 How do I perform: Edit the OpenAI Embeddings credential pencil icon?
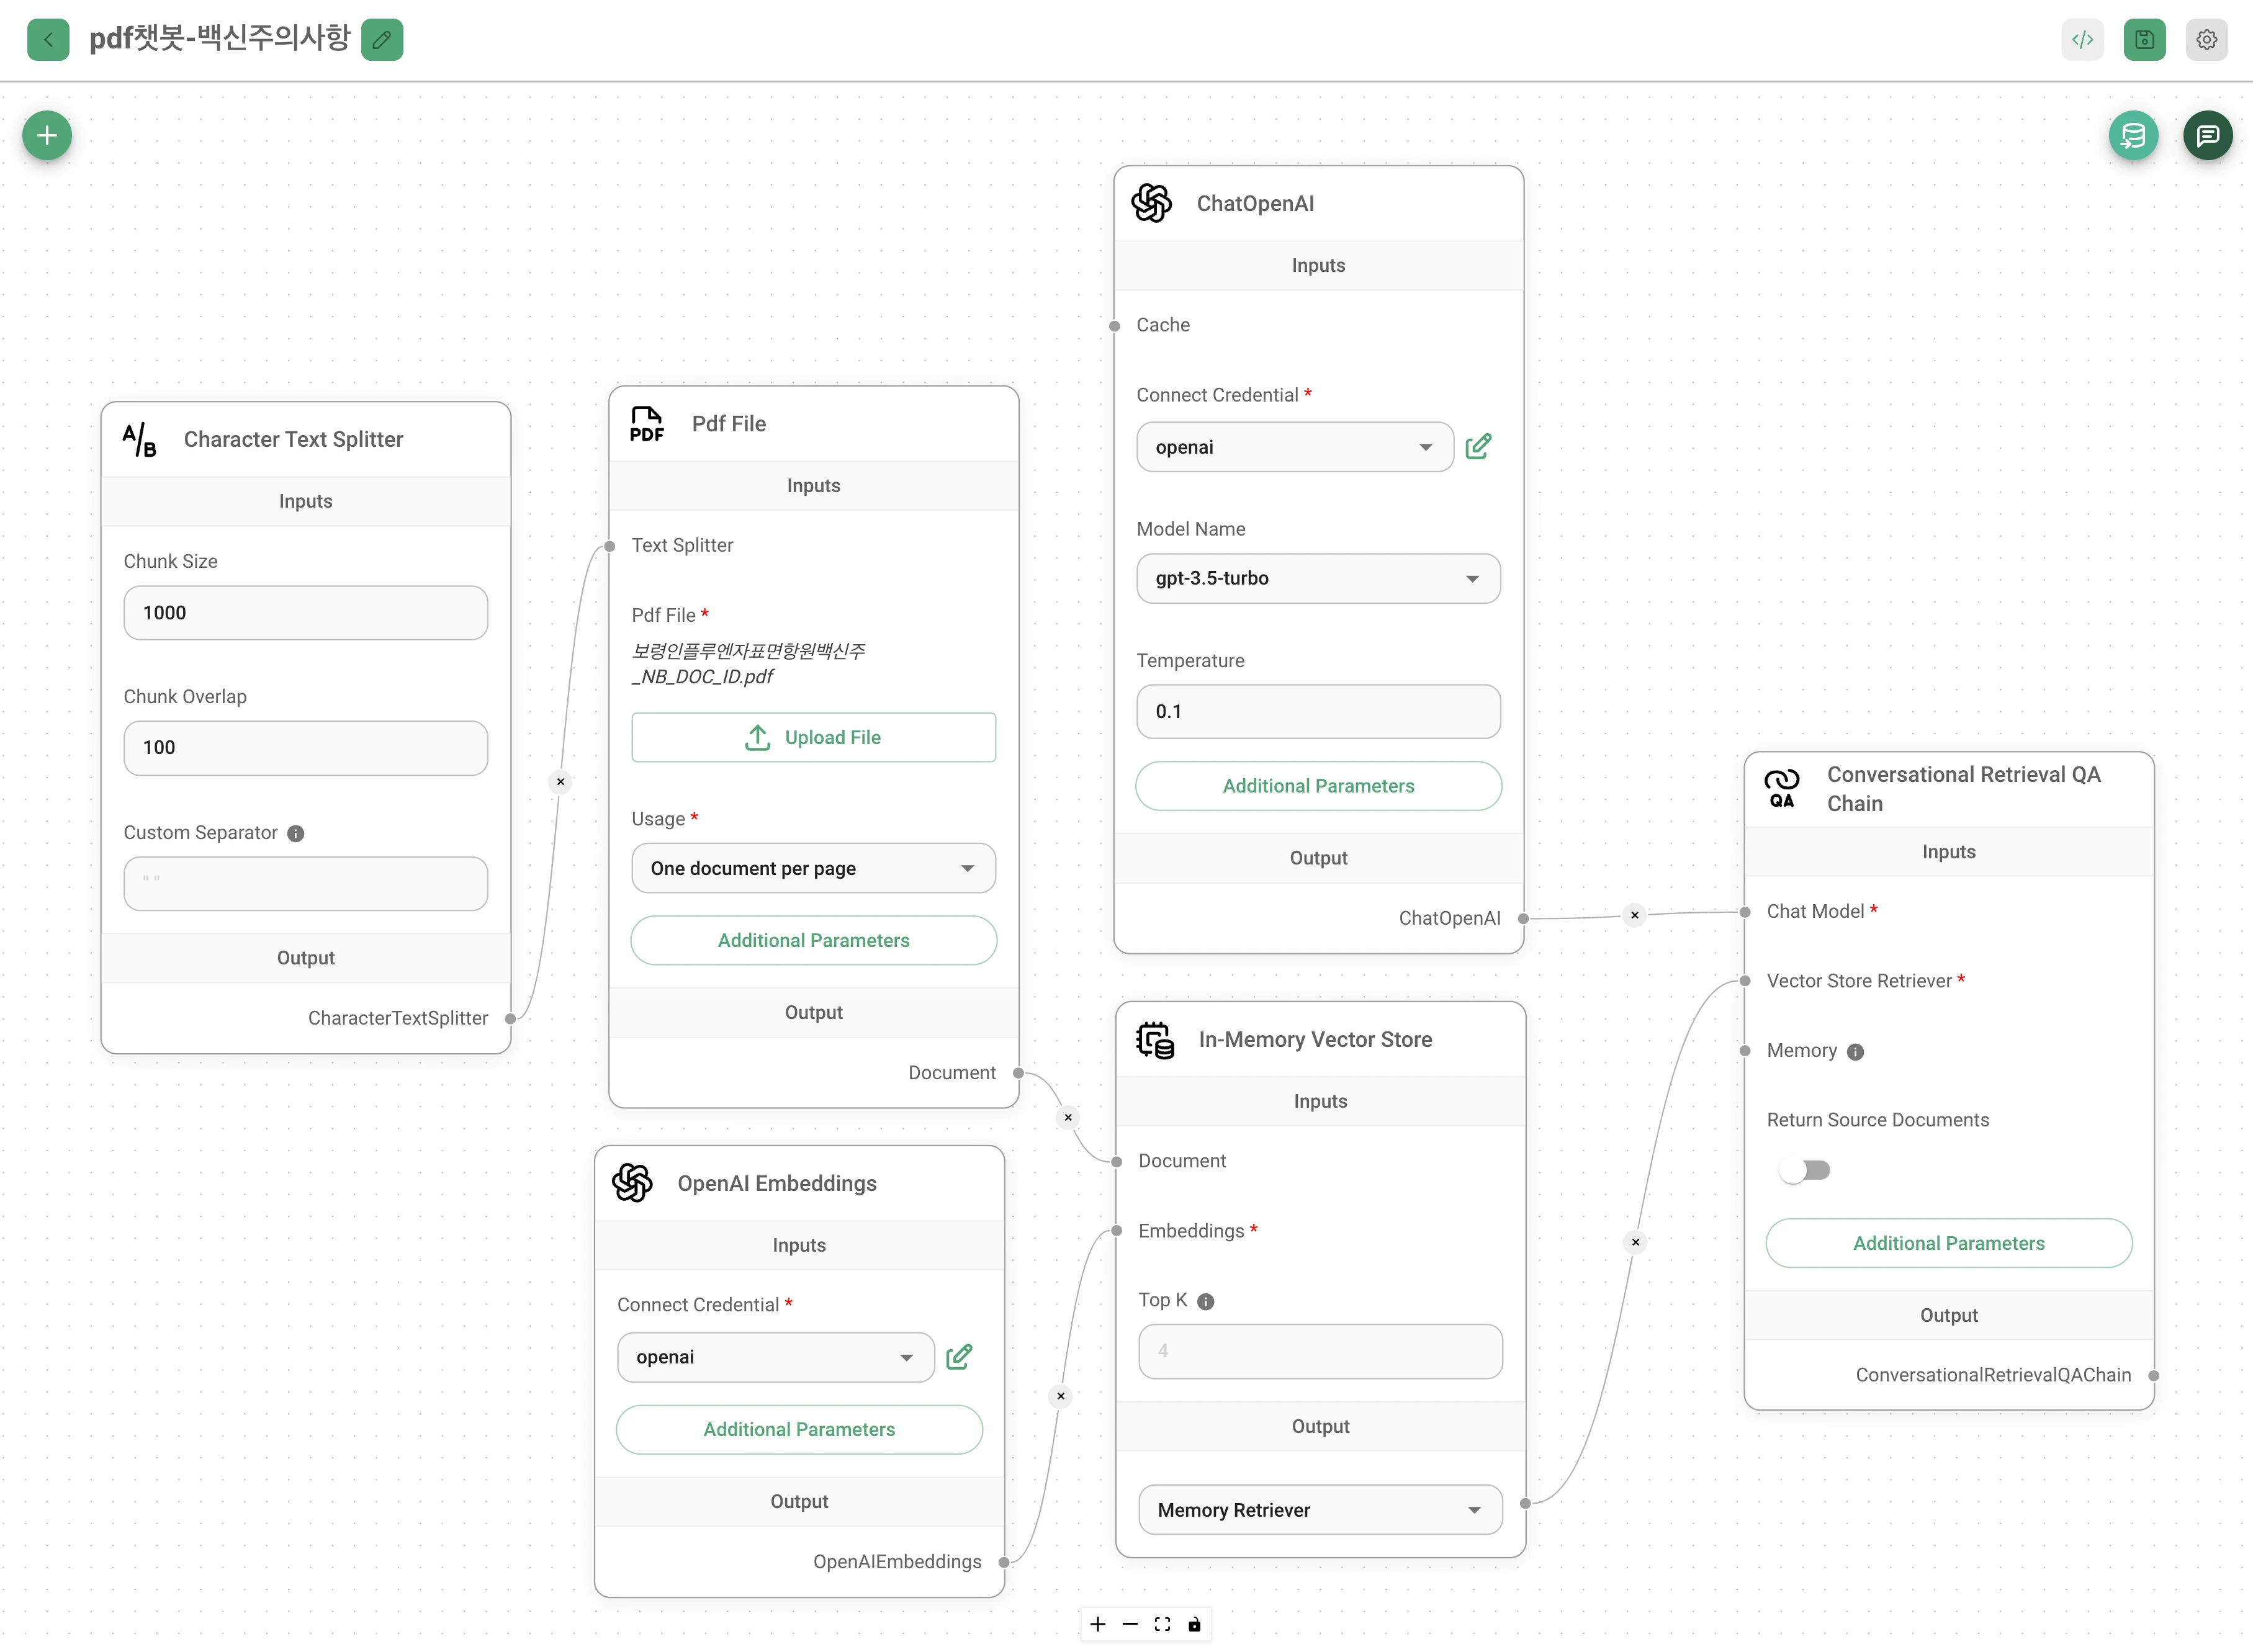coord(959,1357)
